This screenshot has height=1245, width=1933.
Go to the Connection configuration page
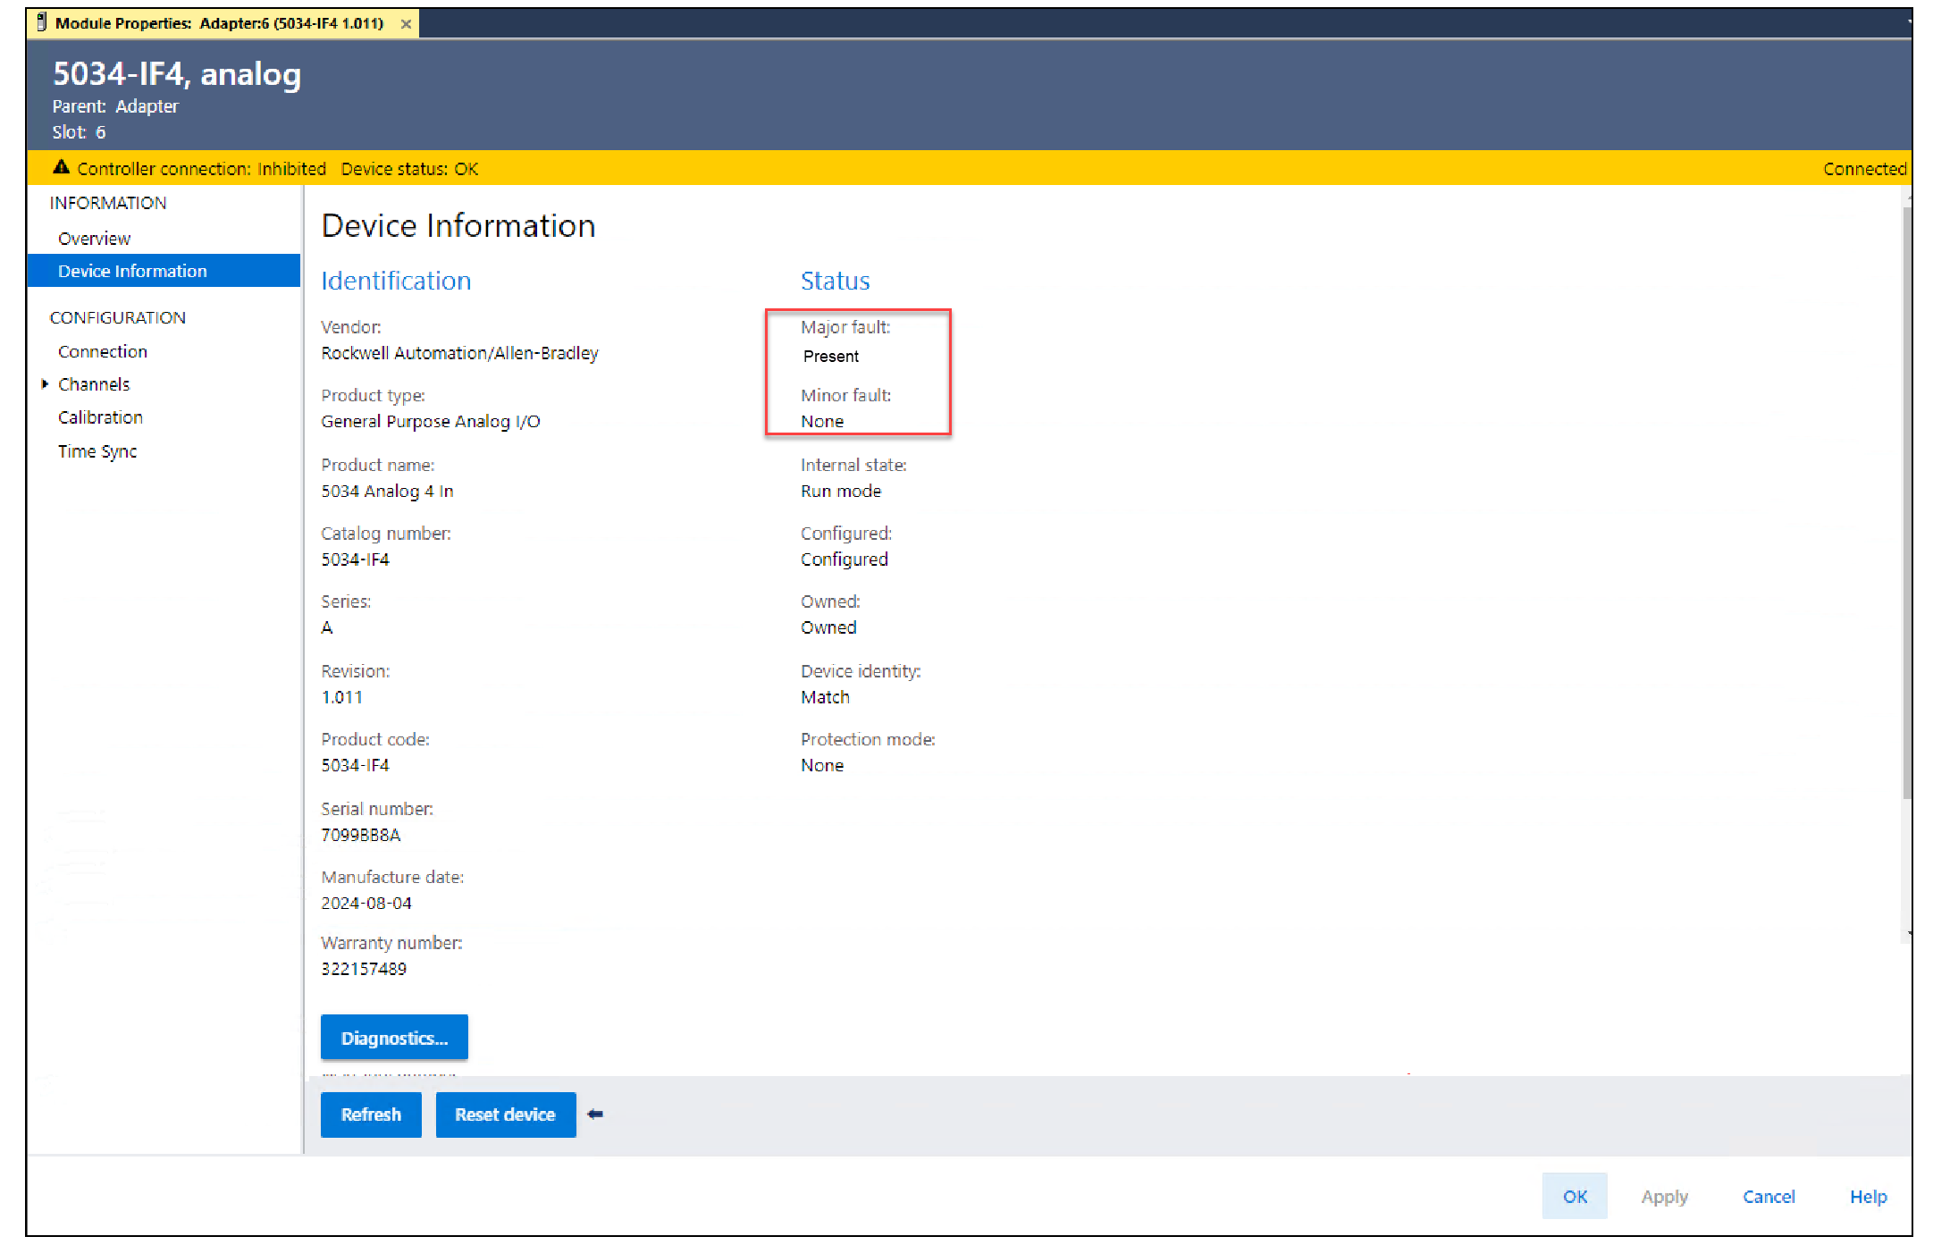[103, 351]
